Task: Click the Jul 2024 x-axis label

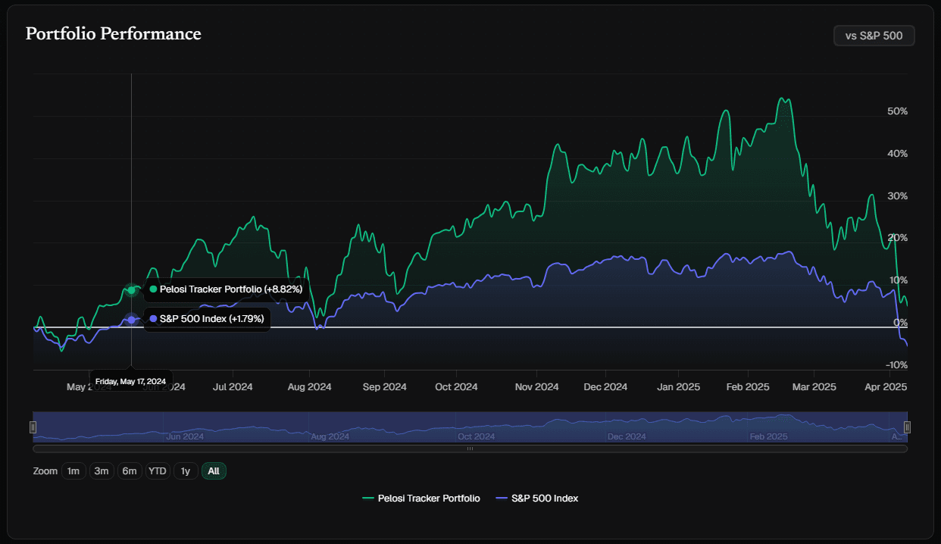Action: coord(233,387)
